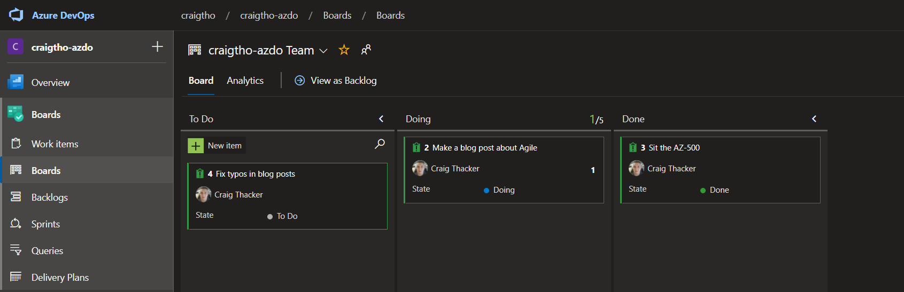Click the To Do column header
Image resolution: width=904 pixels, height=292 pixels.
coord(201,119)
